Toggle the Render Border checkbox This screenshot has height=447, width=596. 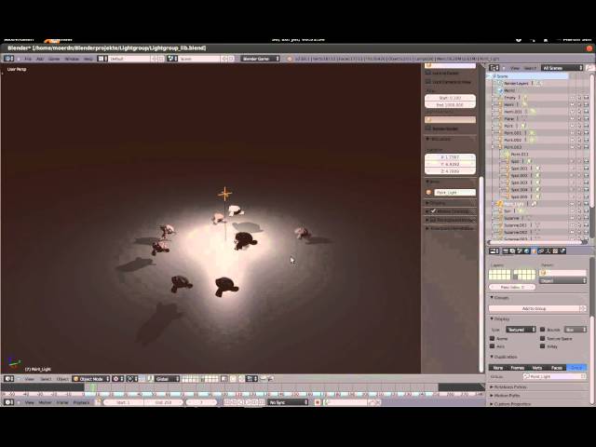point(428,129)
